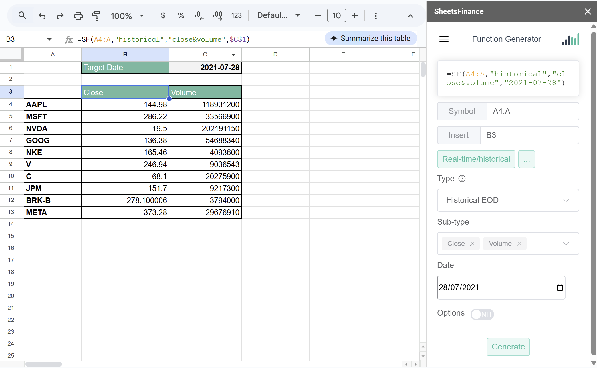This screenshot has height=368, width=597.
Task: Click the Symbol input field containing A4:A
Action: 533,111
